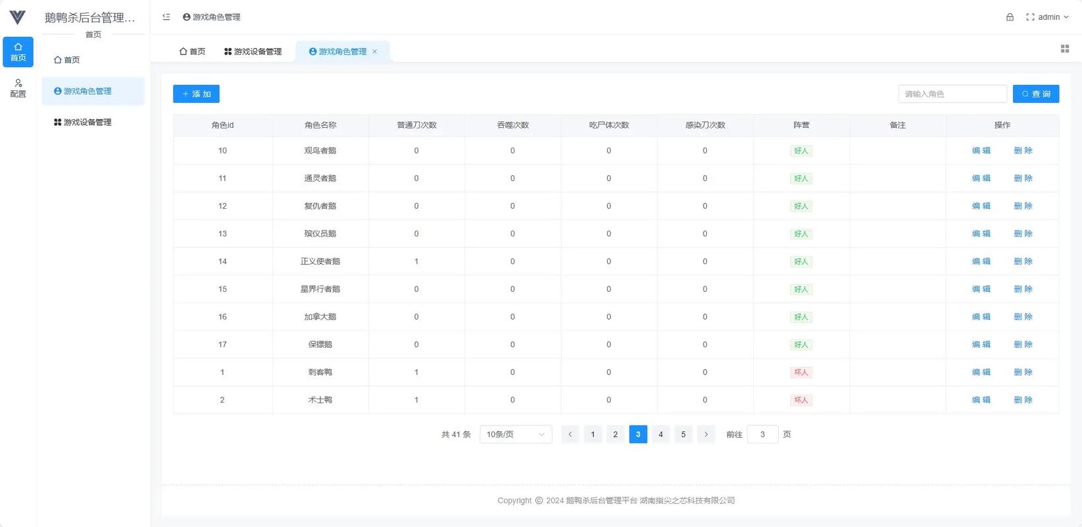Click the 坏人 tag in 刺客鸭 row

click(x=801, y=372)
